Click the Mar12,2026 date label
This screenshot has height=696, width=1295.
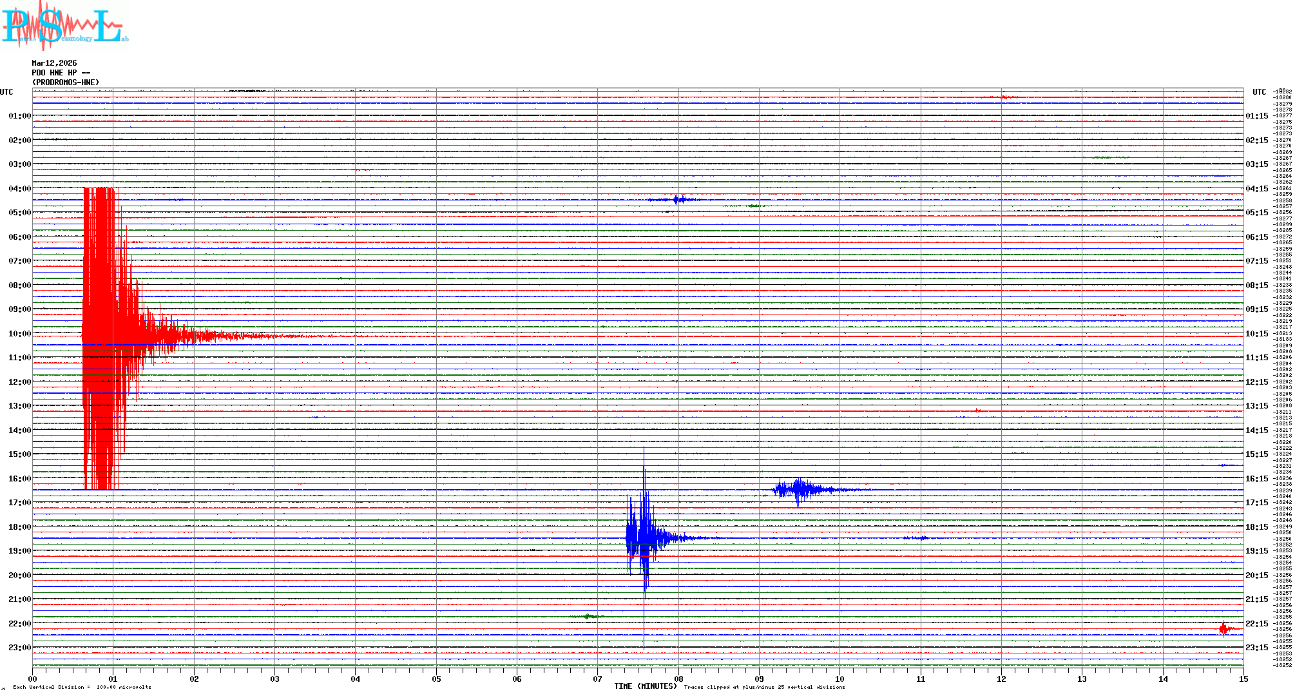pos(54,63)
